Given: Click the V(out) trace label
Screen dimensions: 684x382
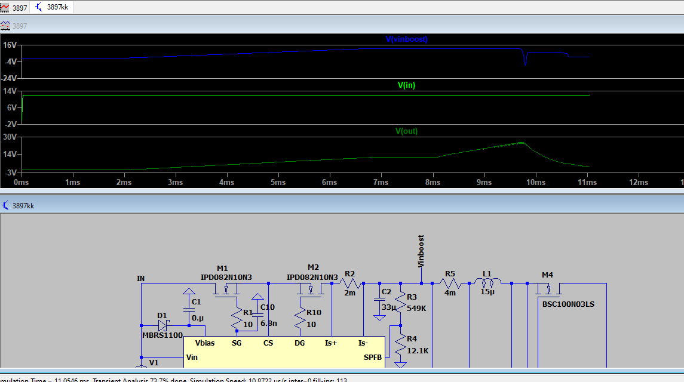Looking at the screenshot, I should tap(406, 131).
